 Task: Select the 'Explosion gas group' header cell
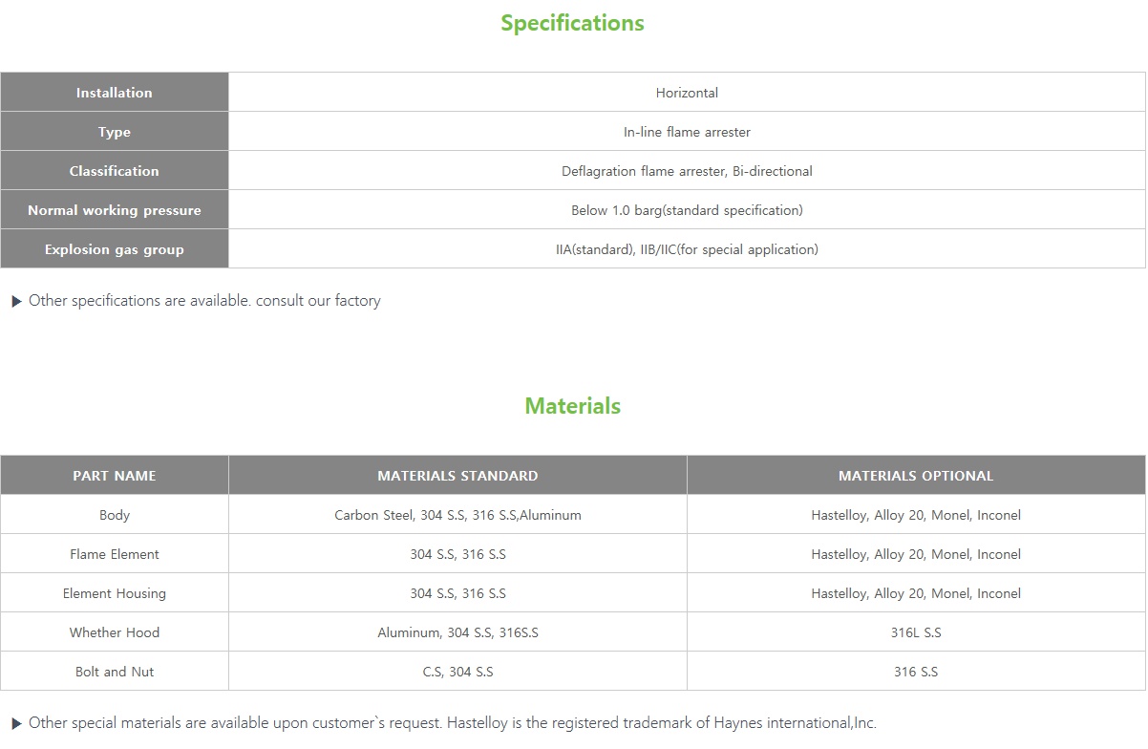(115, 249)
